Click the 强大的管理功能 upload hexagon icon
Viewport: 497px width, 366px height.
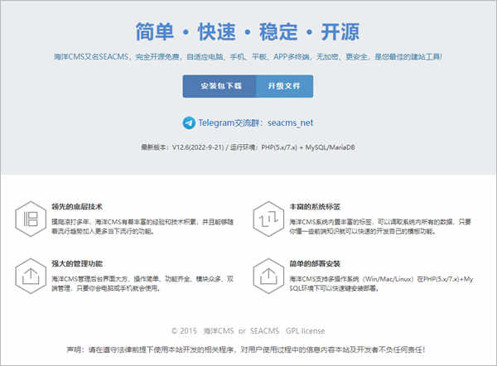pyautogui.click(x=31, y=276)
